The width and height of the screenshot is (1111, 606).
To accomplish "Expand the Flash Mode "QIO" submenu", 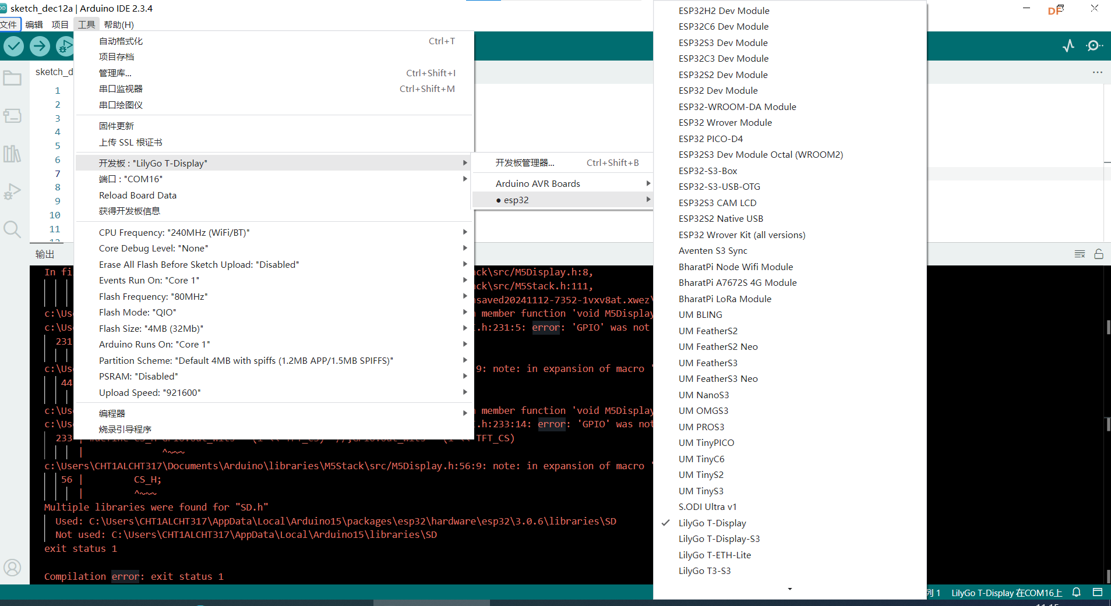I will point(274,312).
